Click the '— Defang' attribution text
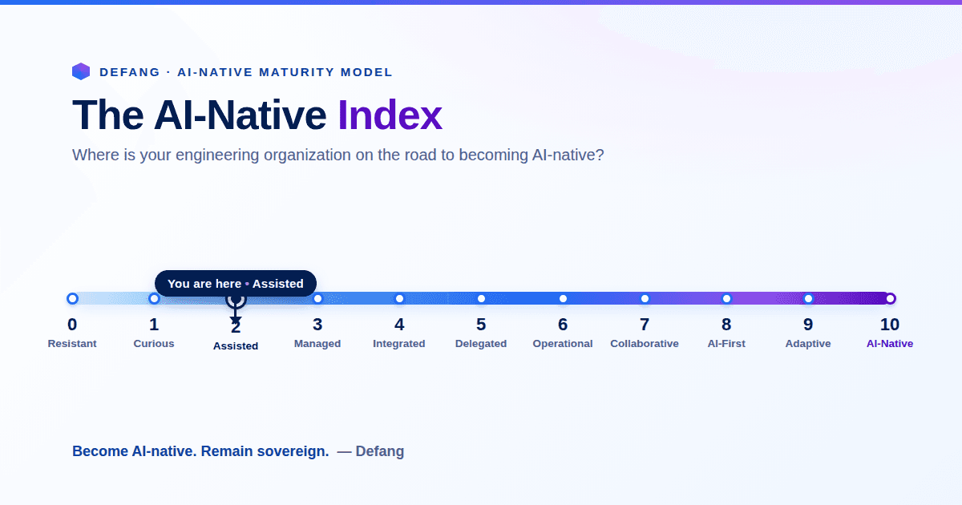 click(x=370, y=451)
